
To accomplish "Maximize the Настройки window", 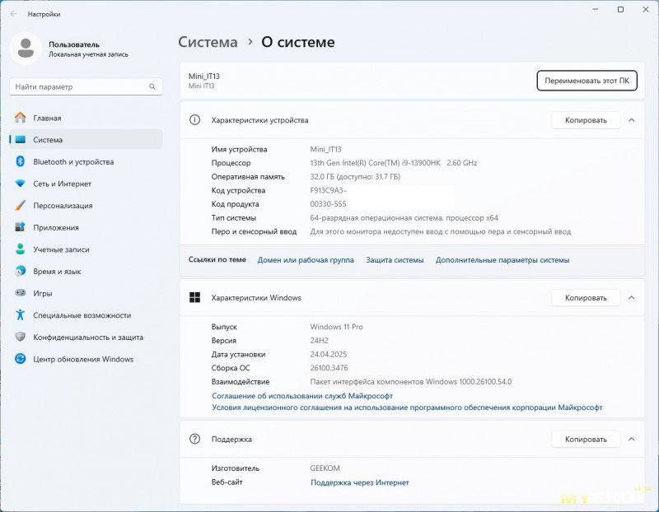I will (620, 9).
